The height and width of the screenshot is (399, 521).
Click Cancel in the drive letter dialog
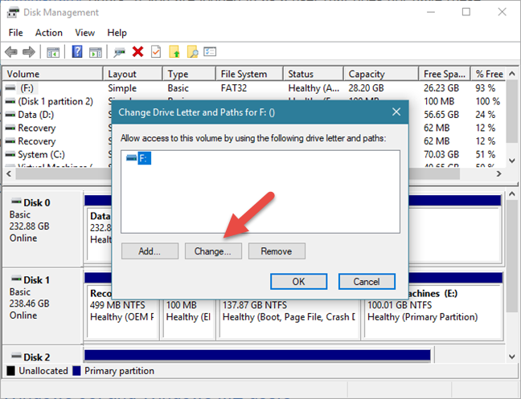click(367, 282)
